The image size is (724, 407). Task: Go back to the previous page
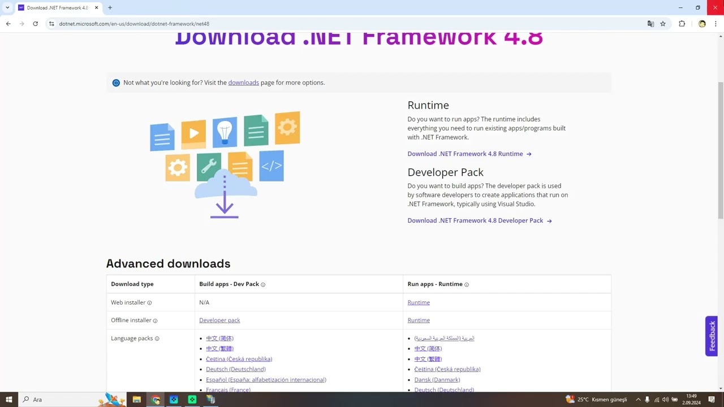pyautogui.click(x=8, y=24)
